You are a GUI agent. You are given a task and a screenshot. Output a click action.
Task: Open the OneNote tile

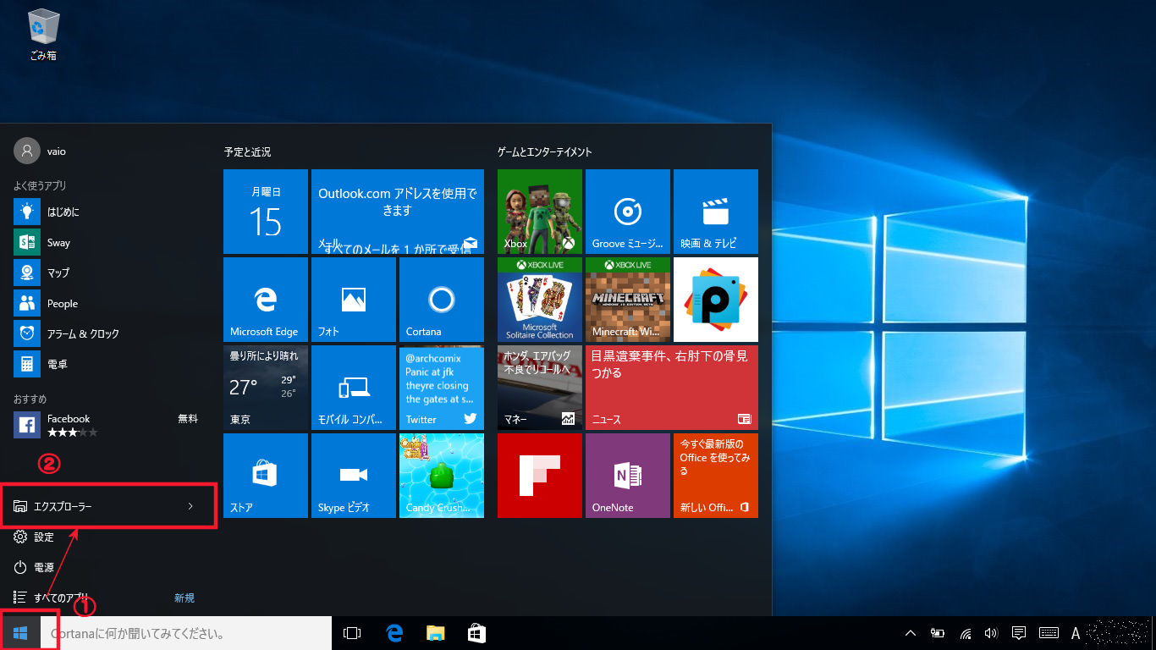pos(628,476)
